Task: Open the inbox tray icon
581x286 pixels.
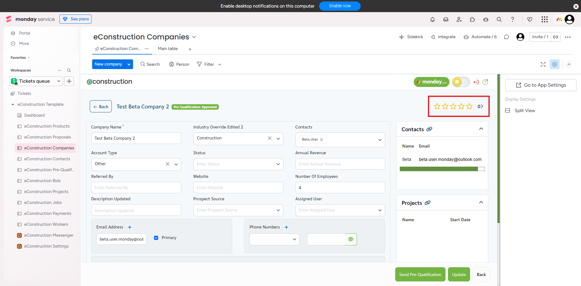Action: (446, 19)
